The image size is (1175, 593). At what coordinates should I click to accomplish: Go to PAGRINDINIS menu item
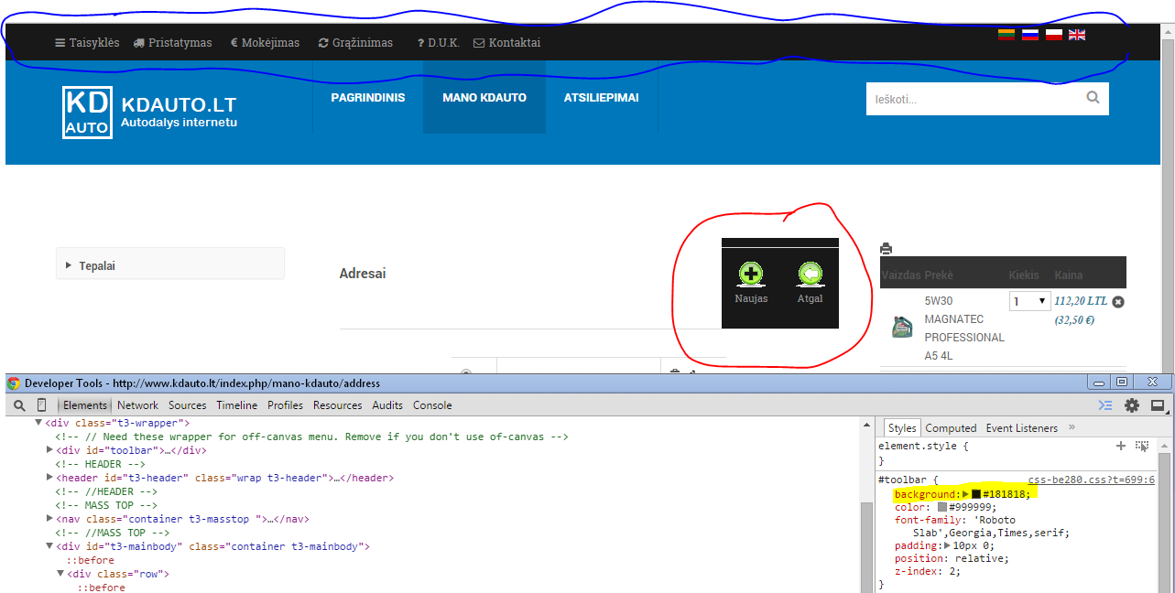pyautogui.click(x=368, y=97)
